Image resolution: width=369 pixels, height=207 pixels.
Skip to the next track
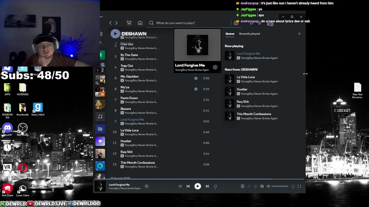pyautogui.click(x=207, y=186)
